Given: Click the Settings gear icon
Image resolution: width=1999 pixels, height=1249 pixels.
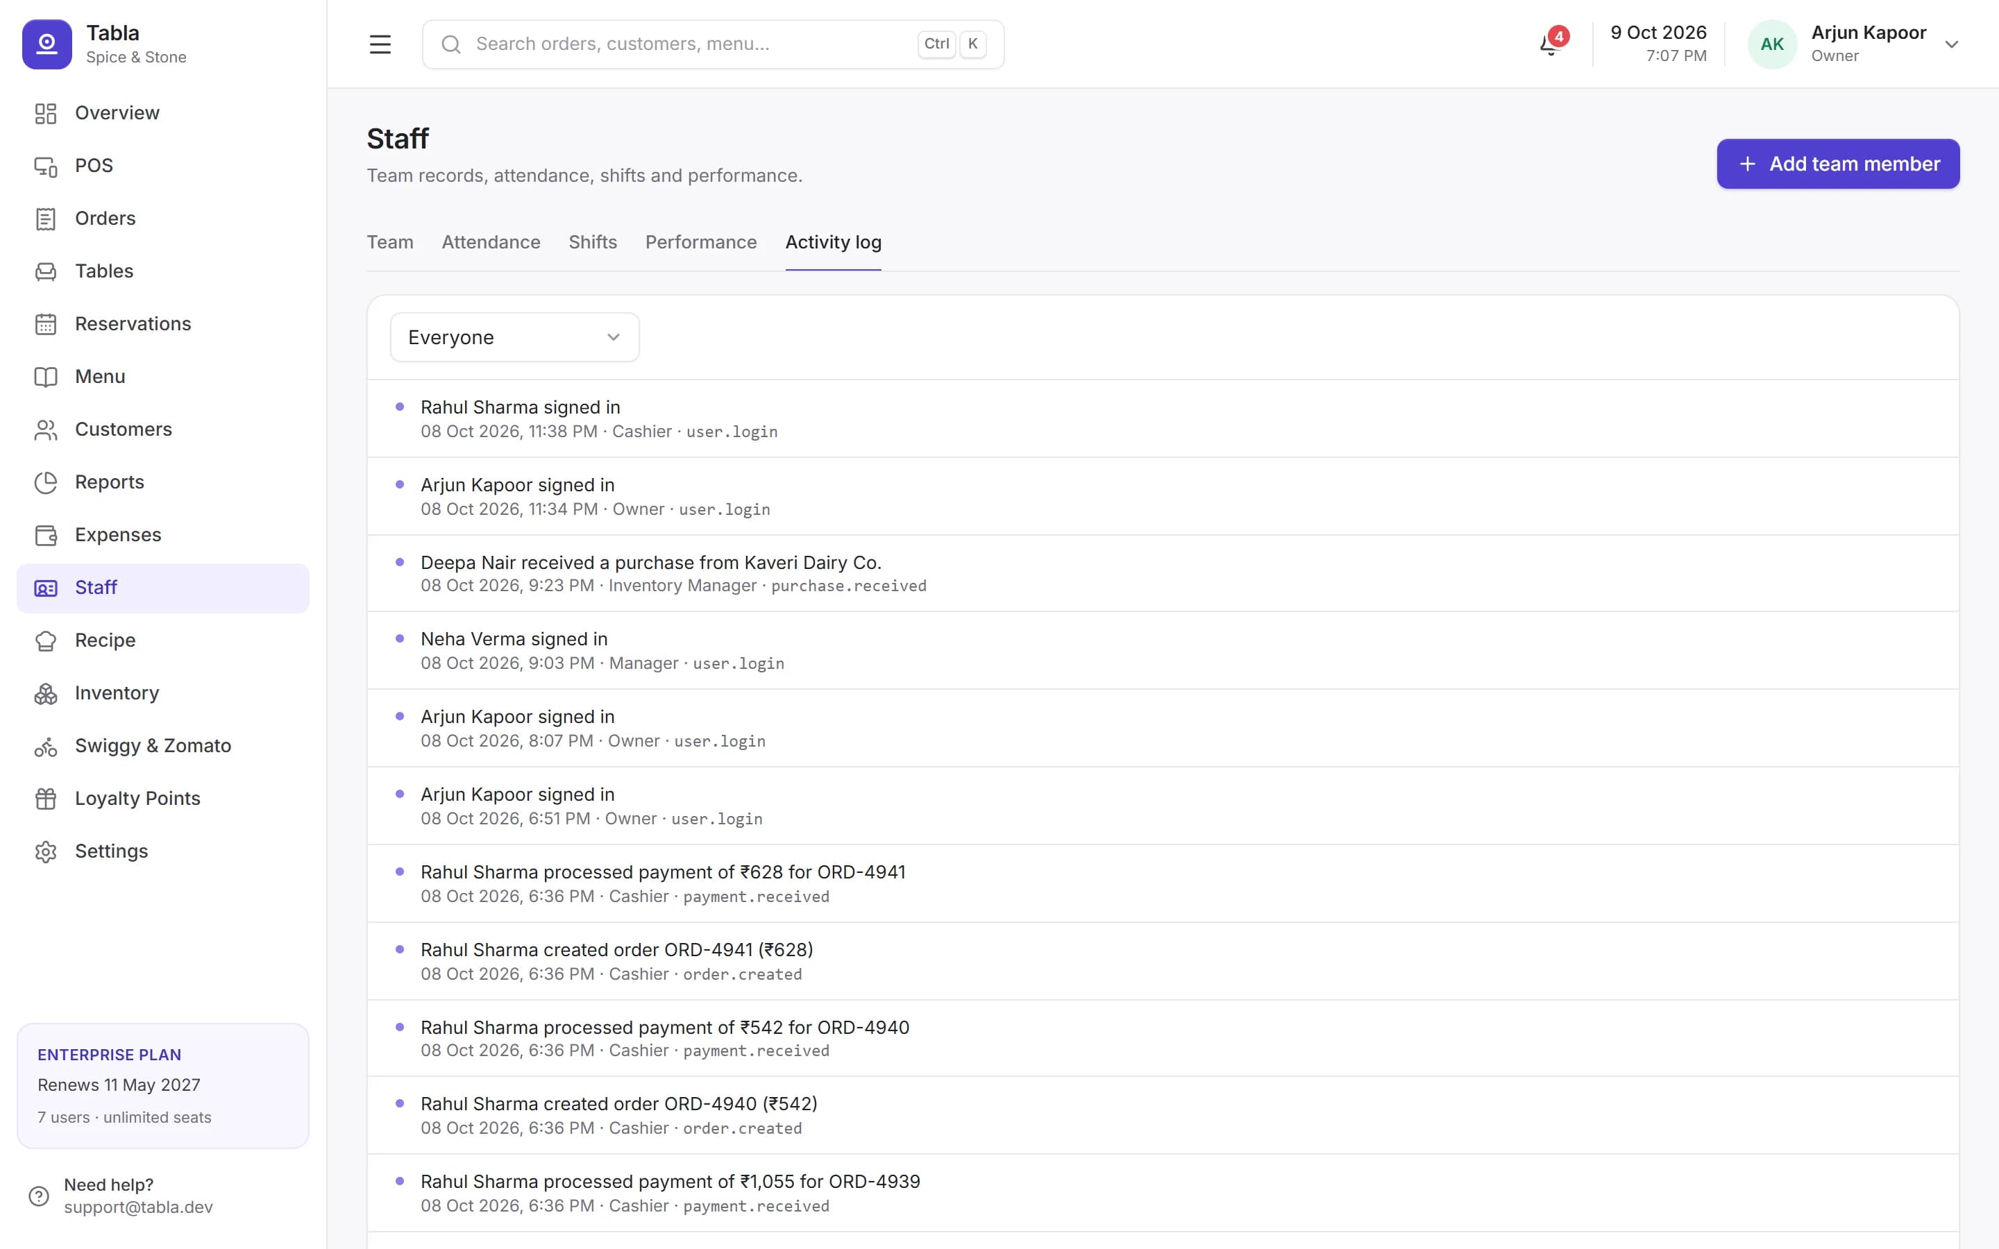Looking at the screenshot, I should point(45,851).
